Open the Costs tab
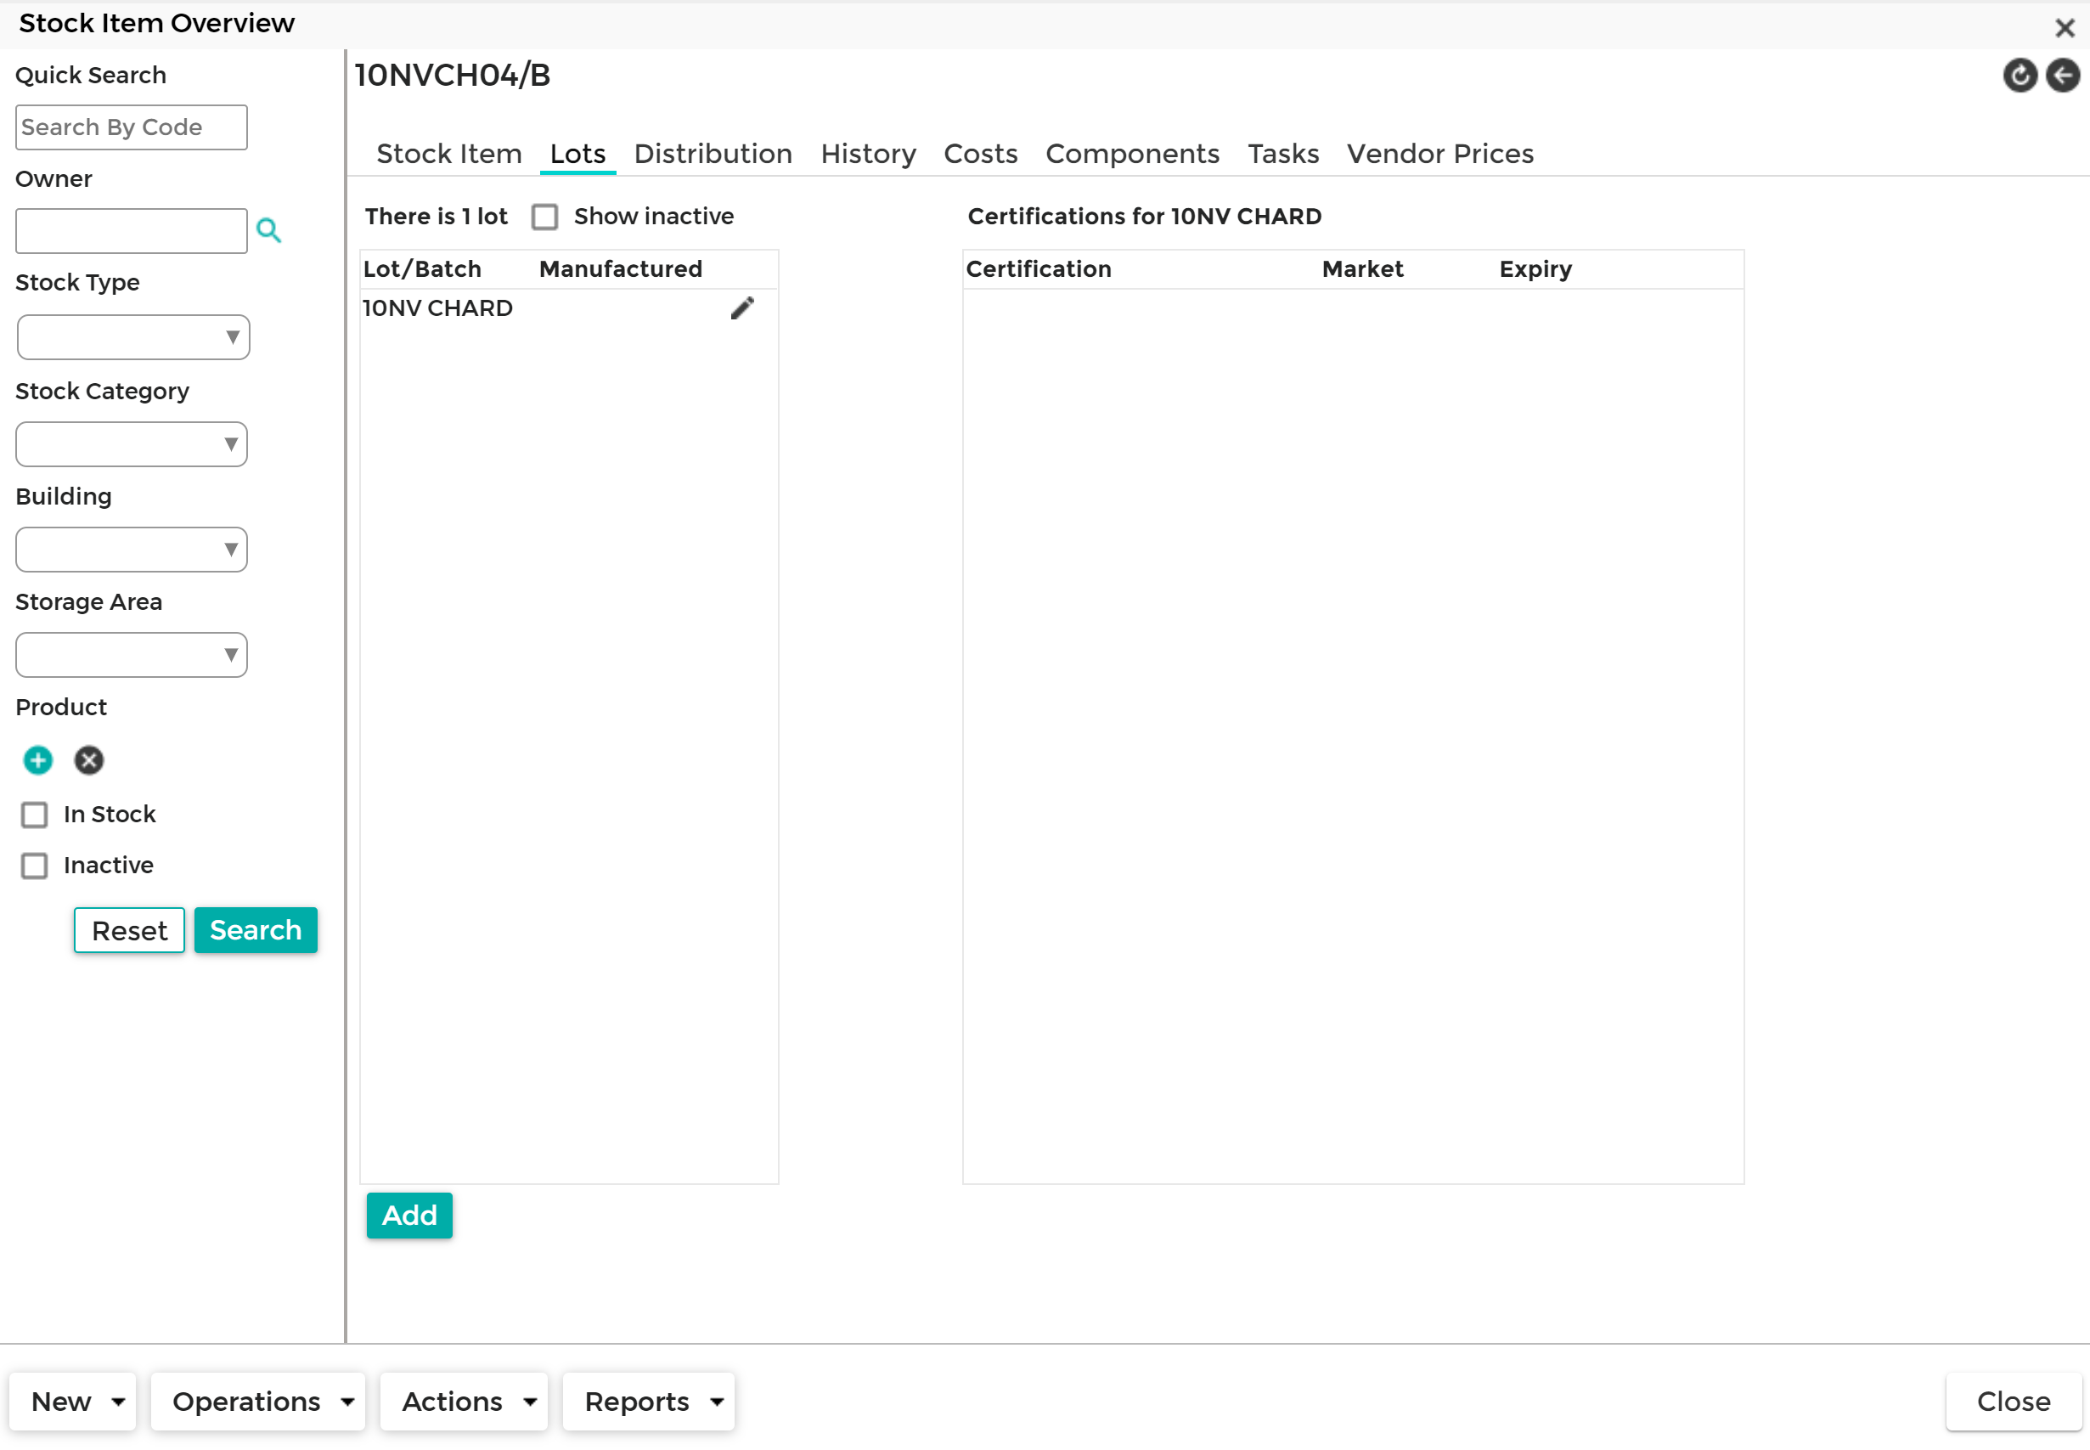The height and width of the screenshot is (1450, 2090). (x=981, y=154)
